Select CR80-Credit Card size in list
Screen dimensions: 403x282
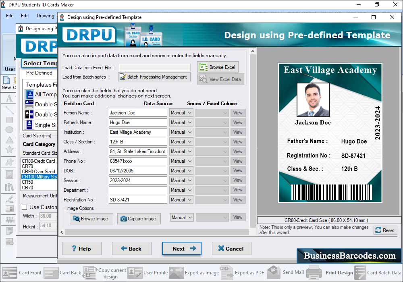[x=39, y=161]
